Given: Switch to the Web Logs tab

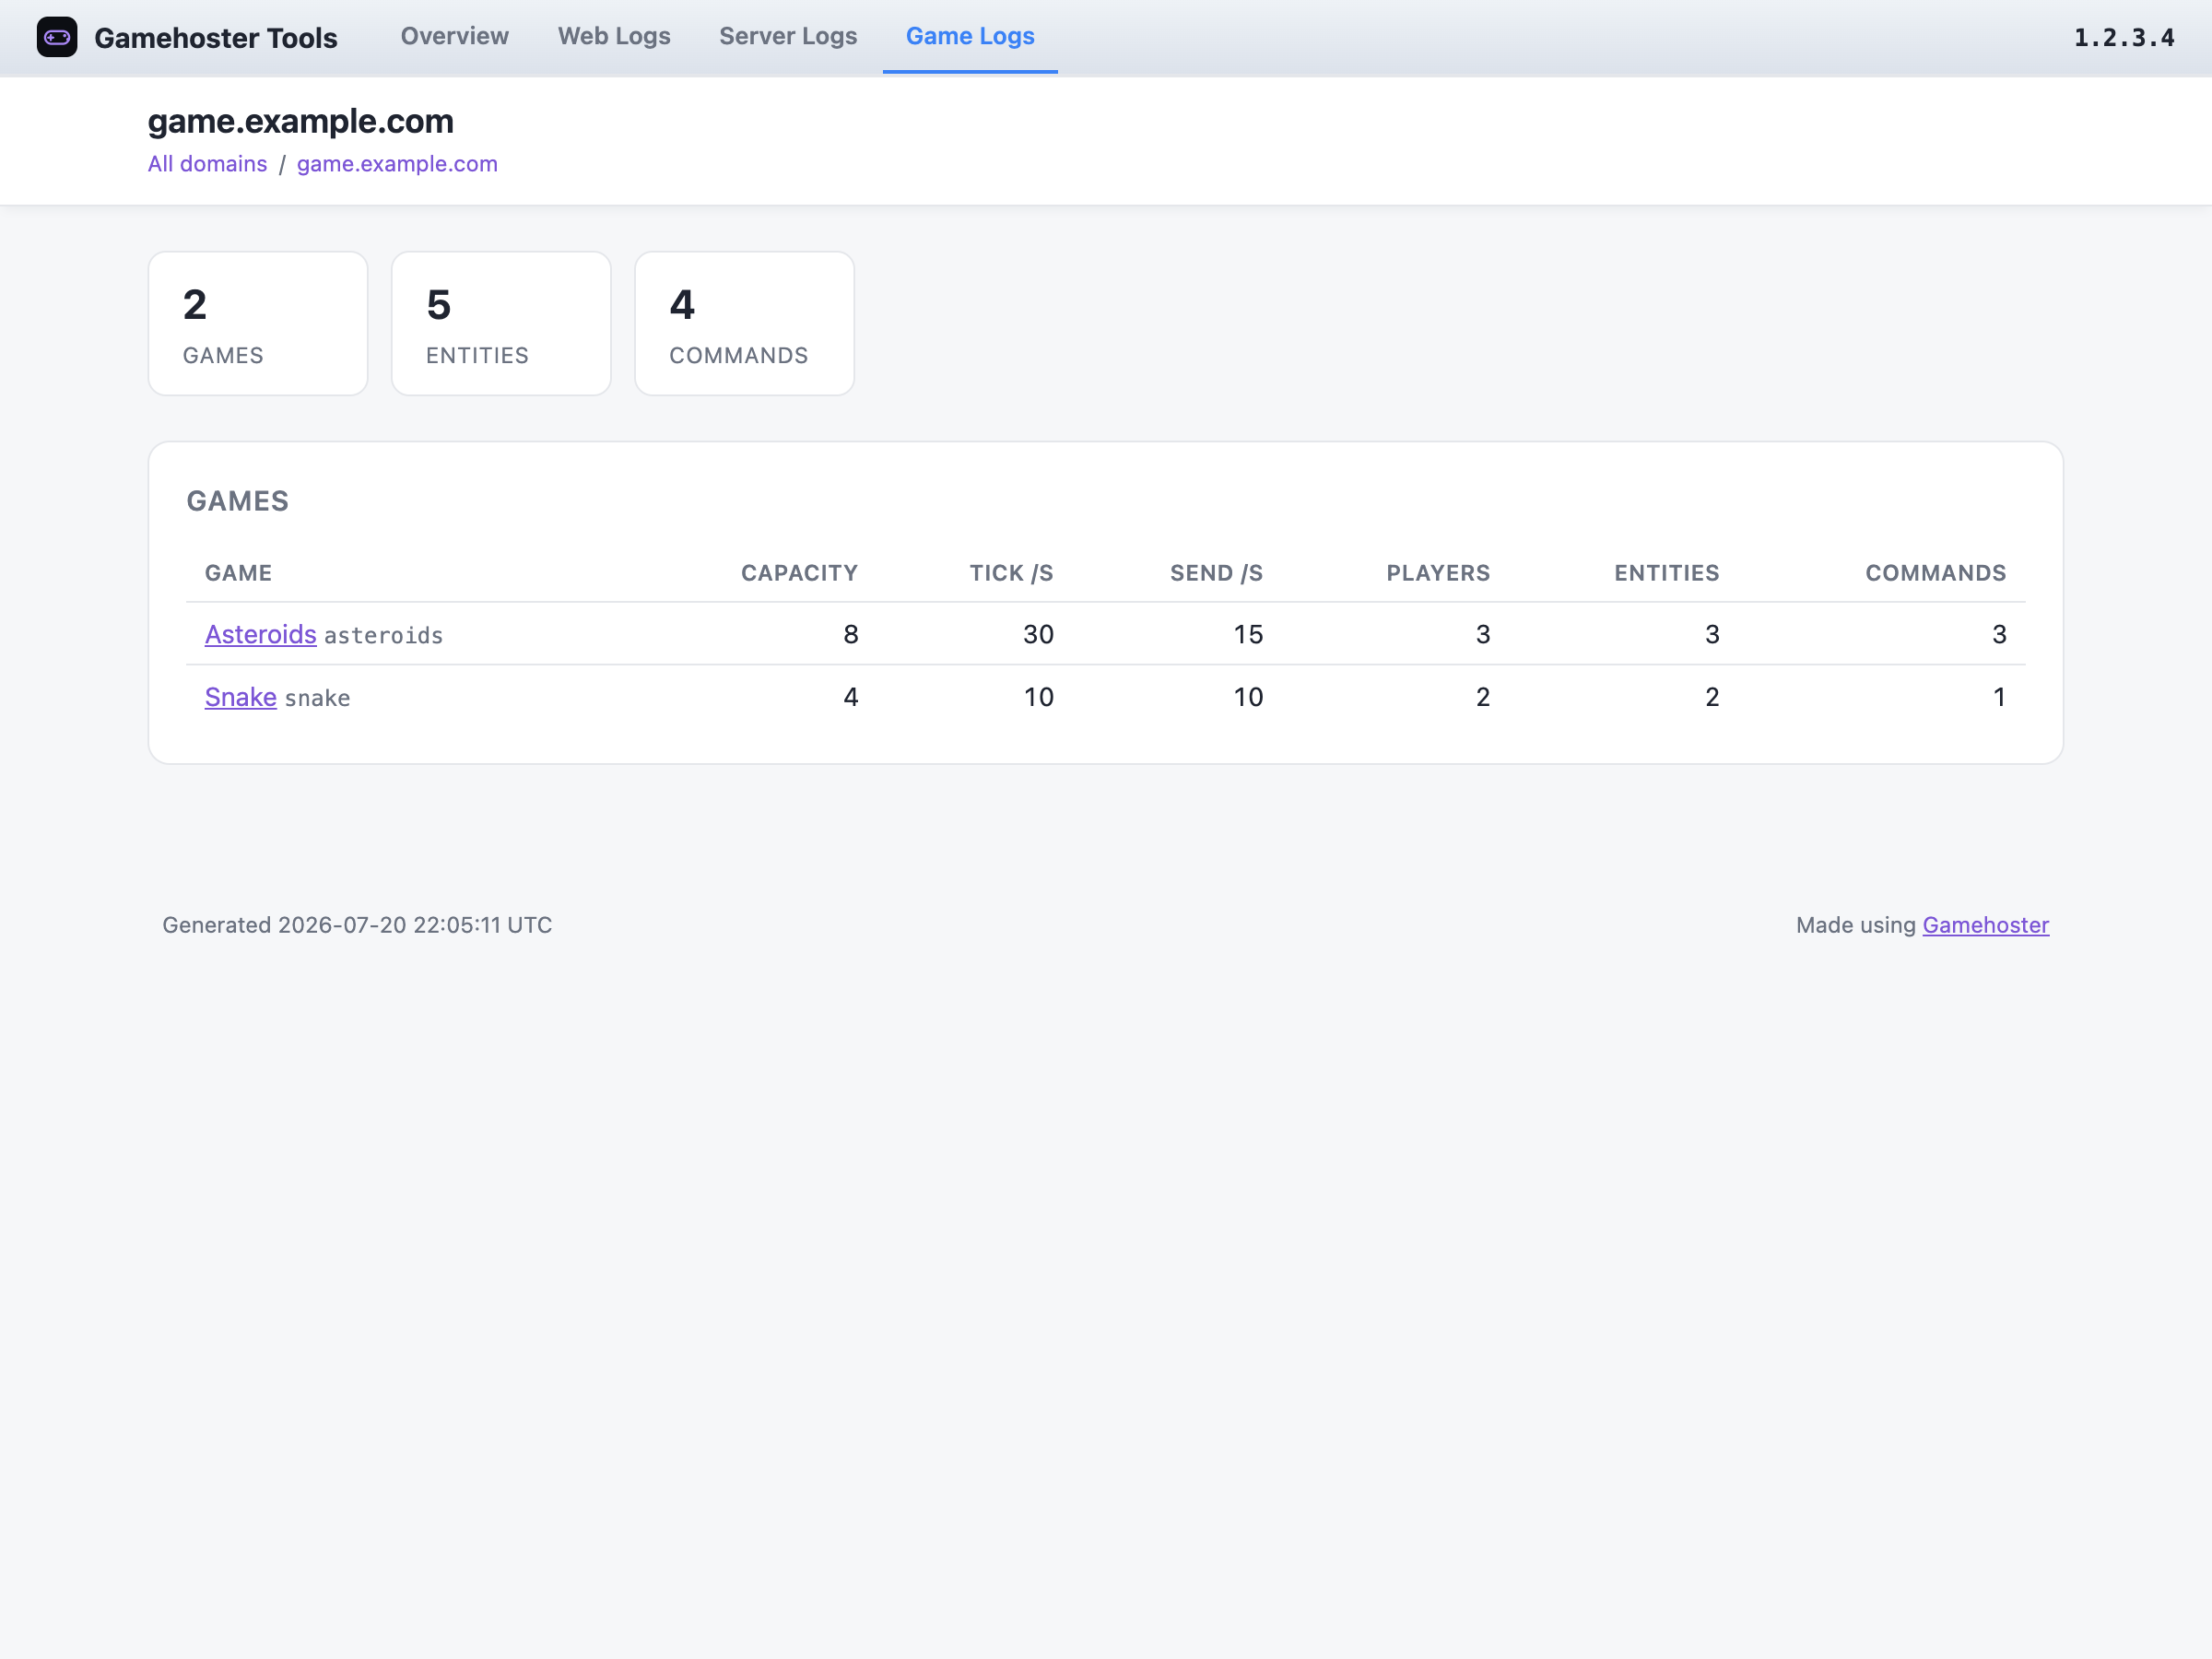Looking at the screenshot, I should click(x=614, y=36).
